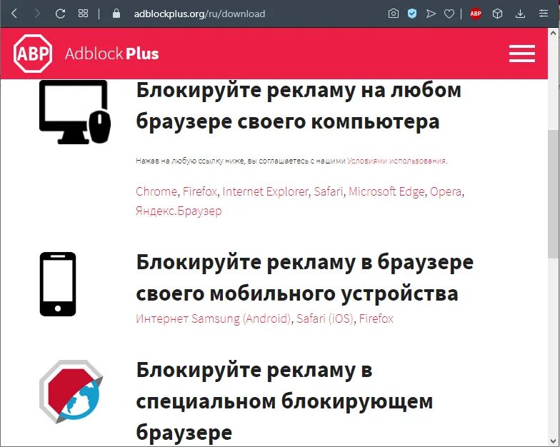This screenshot has width=560, height=447.
Task: Open the Интернет Samsung (Android) link
Action: click(213, 318)
